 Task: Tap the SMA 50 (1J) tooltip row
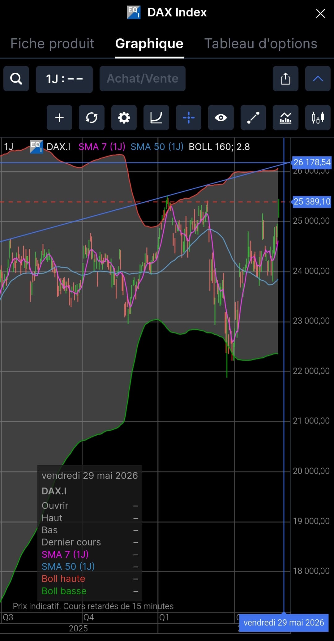90,566
